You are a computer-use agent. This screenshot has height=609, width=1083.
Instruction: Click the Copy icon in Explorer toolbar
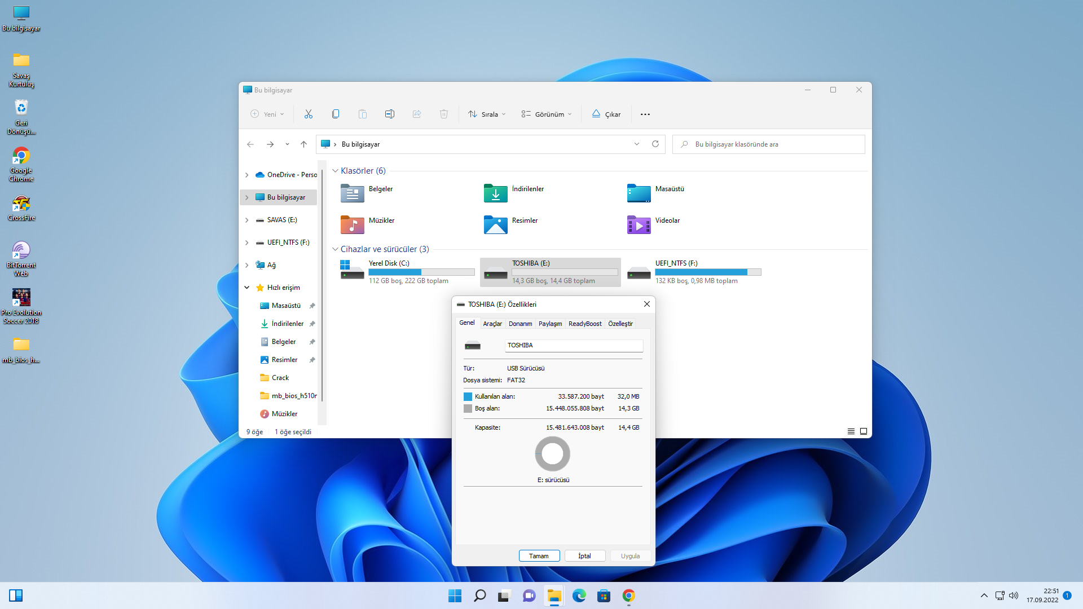tap(336, 114)
